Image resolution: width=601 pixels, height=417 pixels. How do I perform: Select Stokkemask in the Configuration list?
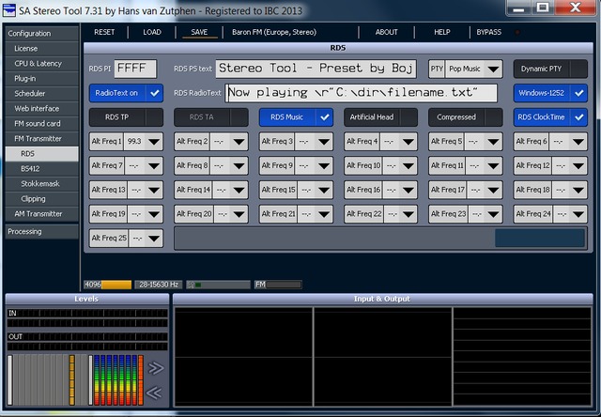click(41, 183)
